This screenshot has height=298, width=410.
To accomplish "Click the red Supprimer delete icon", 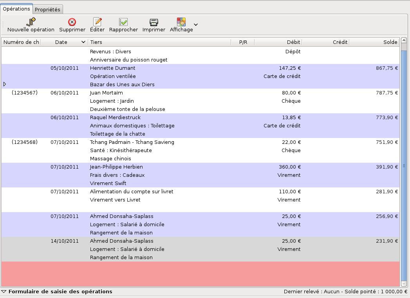I will (72, 22).
